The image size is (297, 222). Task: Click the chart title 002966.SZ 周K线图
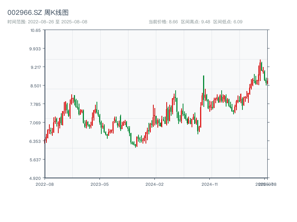point(38,13)
